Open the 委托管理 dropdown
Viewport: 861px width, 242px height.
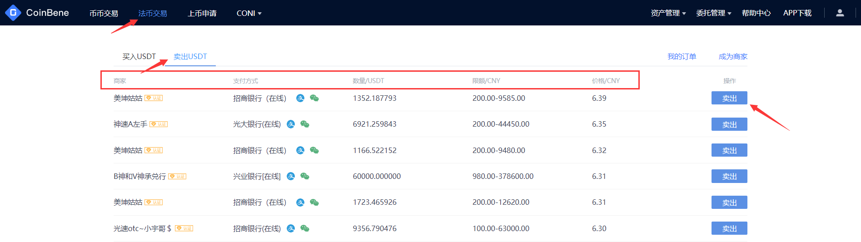(714, 13)
